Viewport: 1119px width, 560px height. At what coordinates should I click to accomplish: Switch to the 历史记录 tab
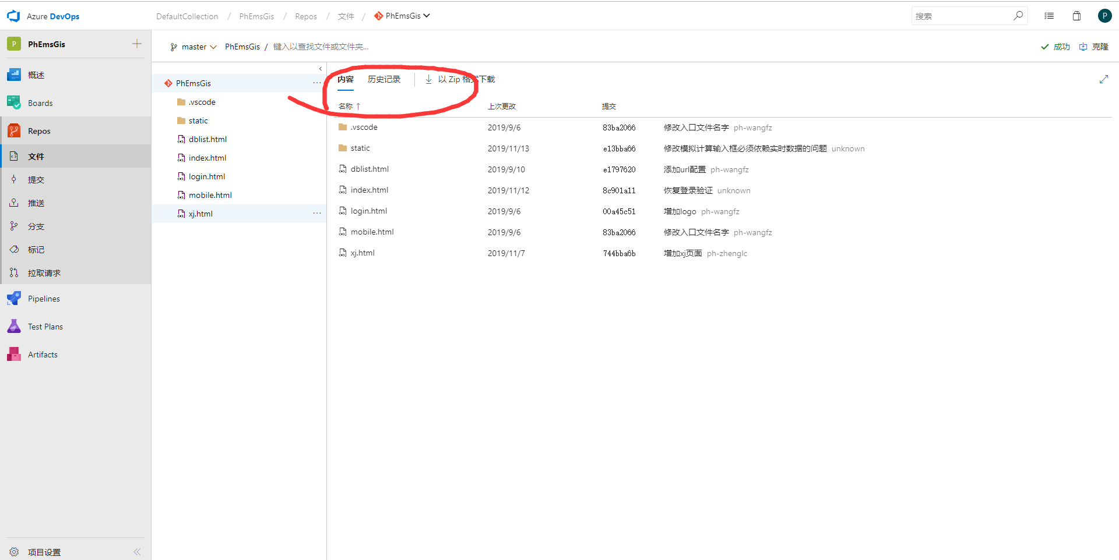(384, 80)
